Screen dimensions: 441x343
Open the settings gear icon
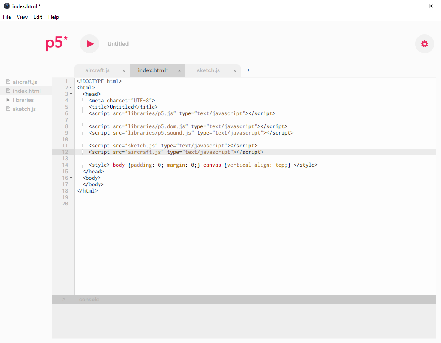425,44
